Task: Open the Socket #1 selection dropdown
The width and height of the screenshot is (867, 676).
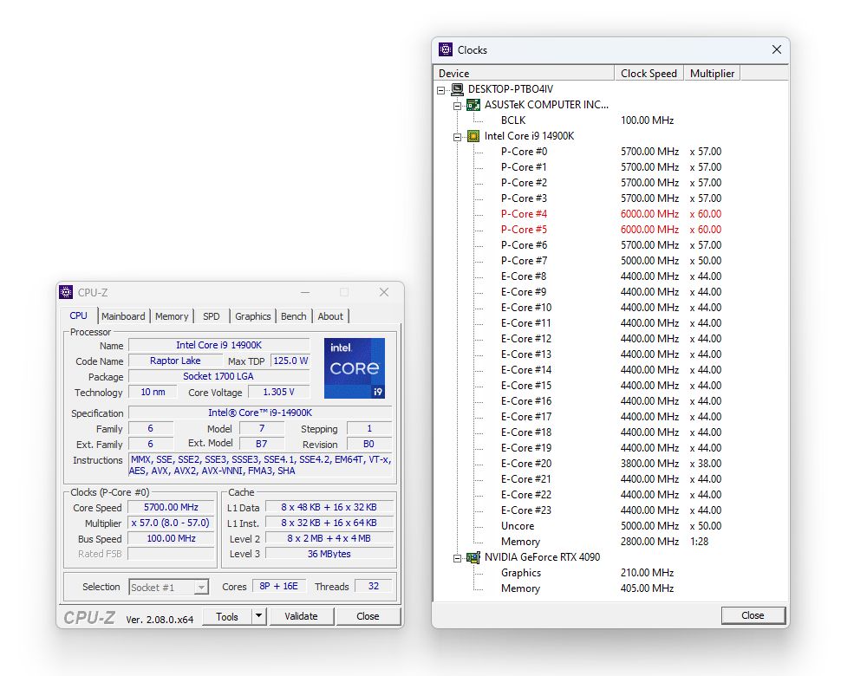Action: point(202,587)
